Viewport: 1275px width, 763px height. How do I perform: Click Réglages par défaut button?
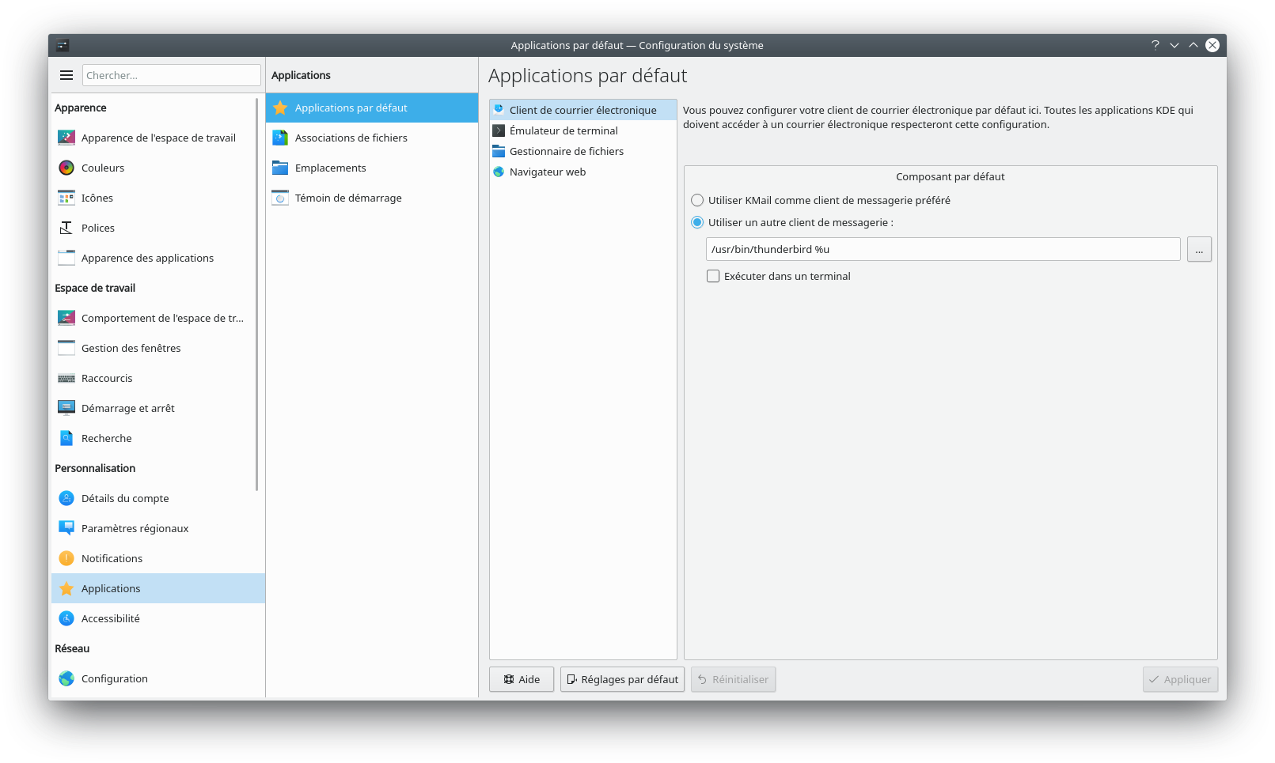(x=622, y=679)
